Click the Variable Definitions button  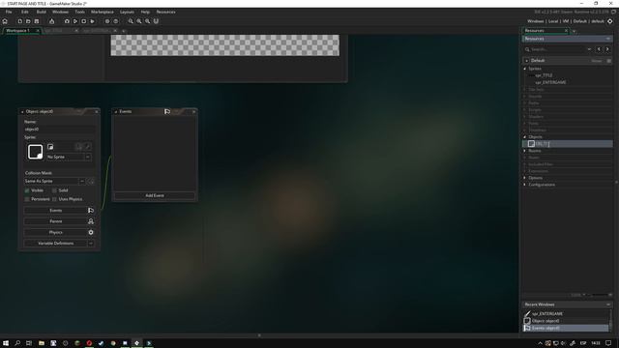(56, 244)
